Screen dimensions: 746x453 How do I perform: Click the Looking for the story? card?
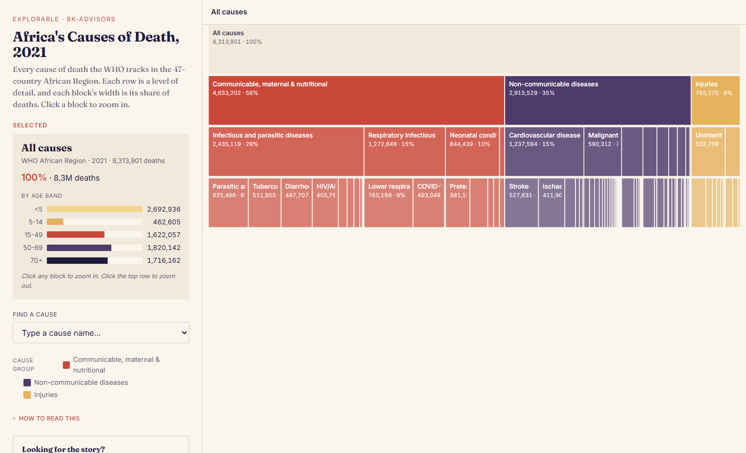click(x=101, y=444)
